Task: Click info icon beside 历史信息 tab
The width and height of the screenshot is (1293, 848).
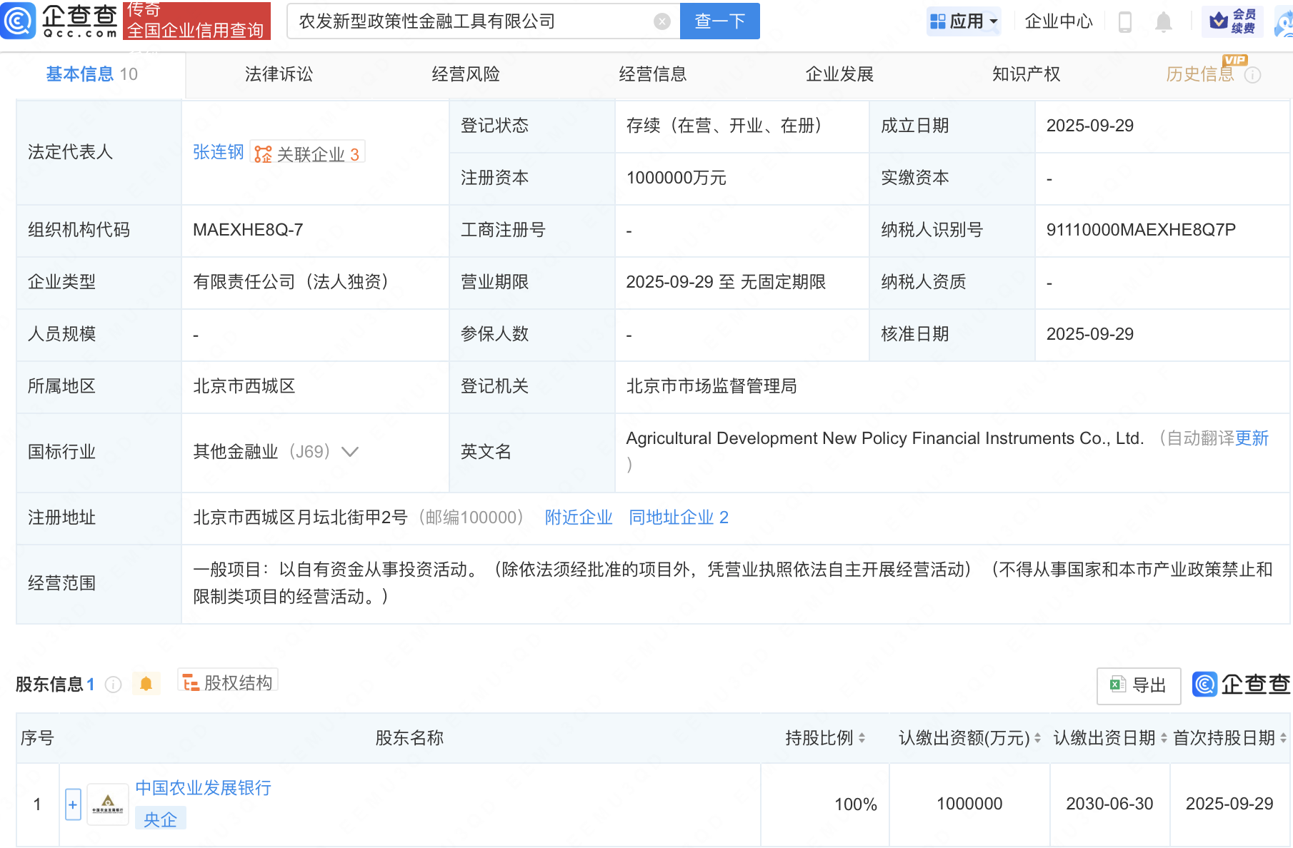Action: tap(1252, 75)
